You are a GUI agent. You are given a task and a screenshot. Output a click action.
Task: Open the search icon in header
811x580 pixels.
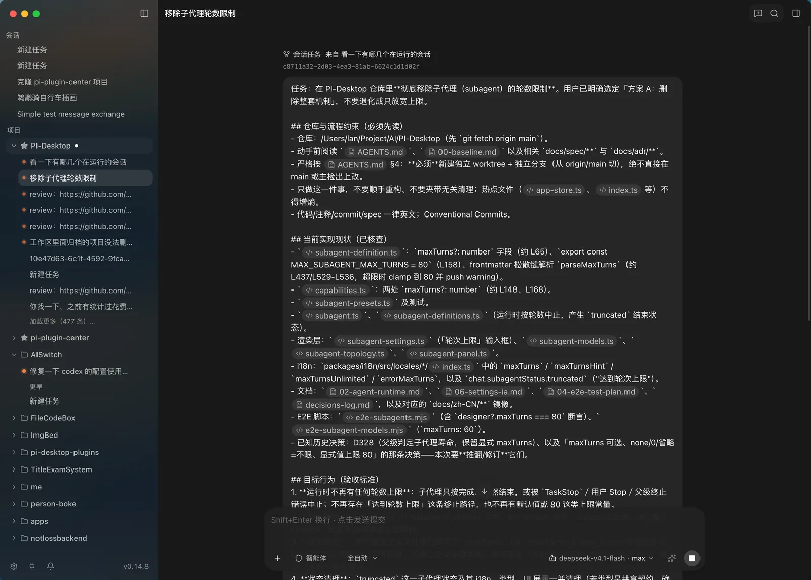pos(775,13)
